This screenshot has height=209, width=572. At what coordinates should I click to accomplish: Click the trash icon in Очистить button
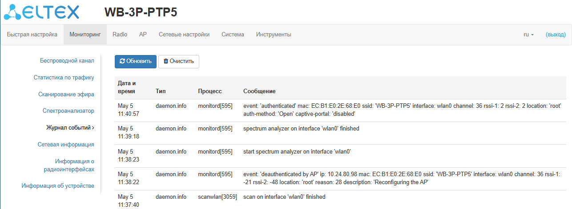click(166, 61)
